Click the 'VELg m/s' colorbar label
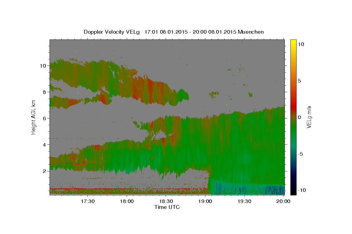The width and height of the screenshot is (352, 234). [309, 117]
